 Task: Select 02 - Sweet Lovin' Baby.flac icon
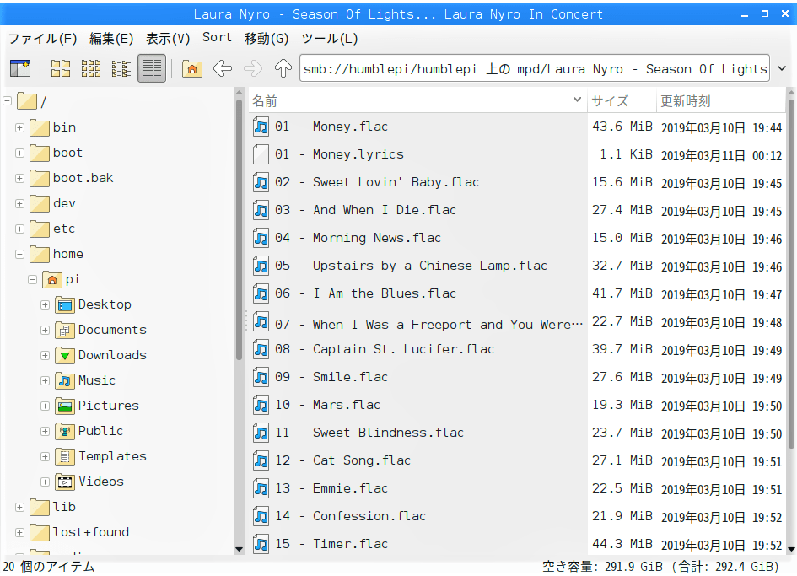pyautogui.click(x=261, y=182)
